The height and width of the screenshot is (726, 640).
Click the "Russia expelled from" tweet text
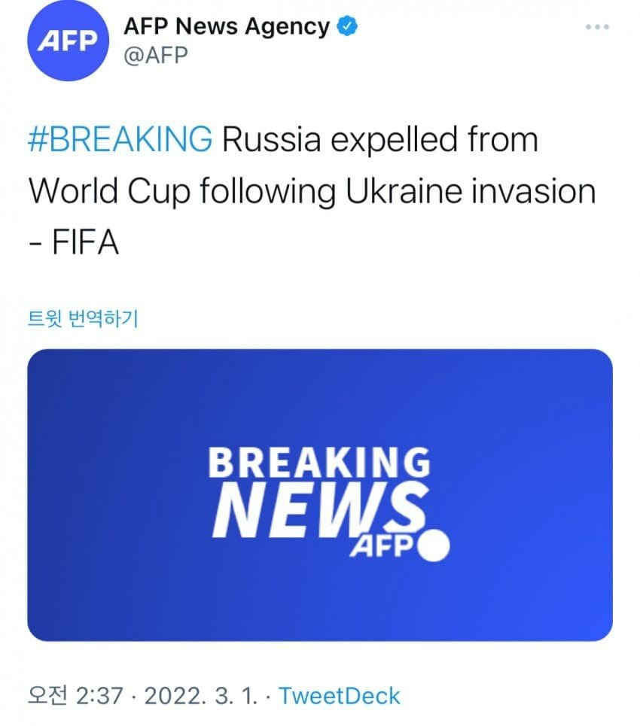coord(380,141)
